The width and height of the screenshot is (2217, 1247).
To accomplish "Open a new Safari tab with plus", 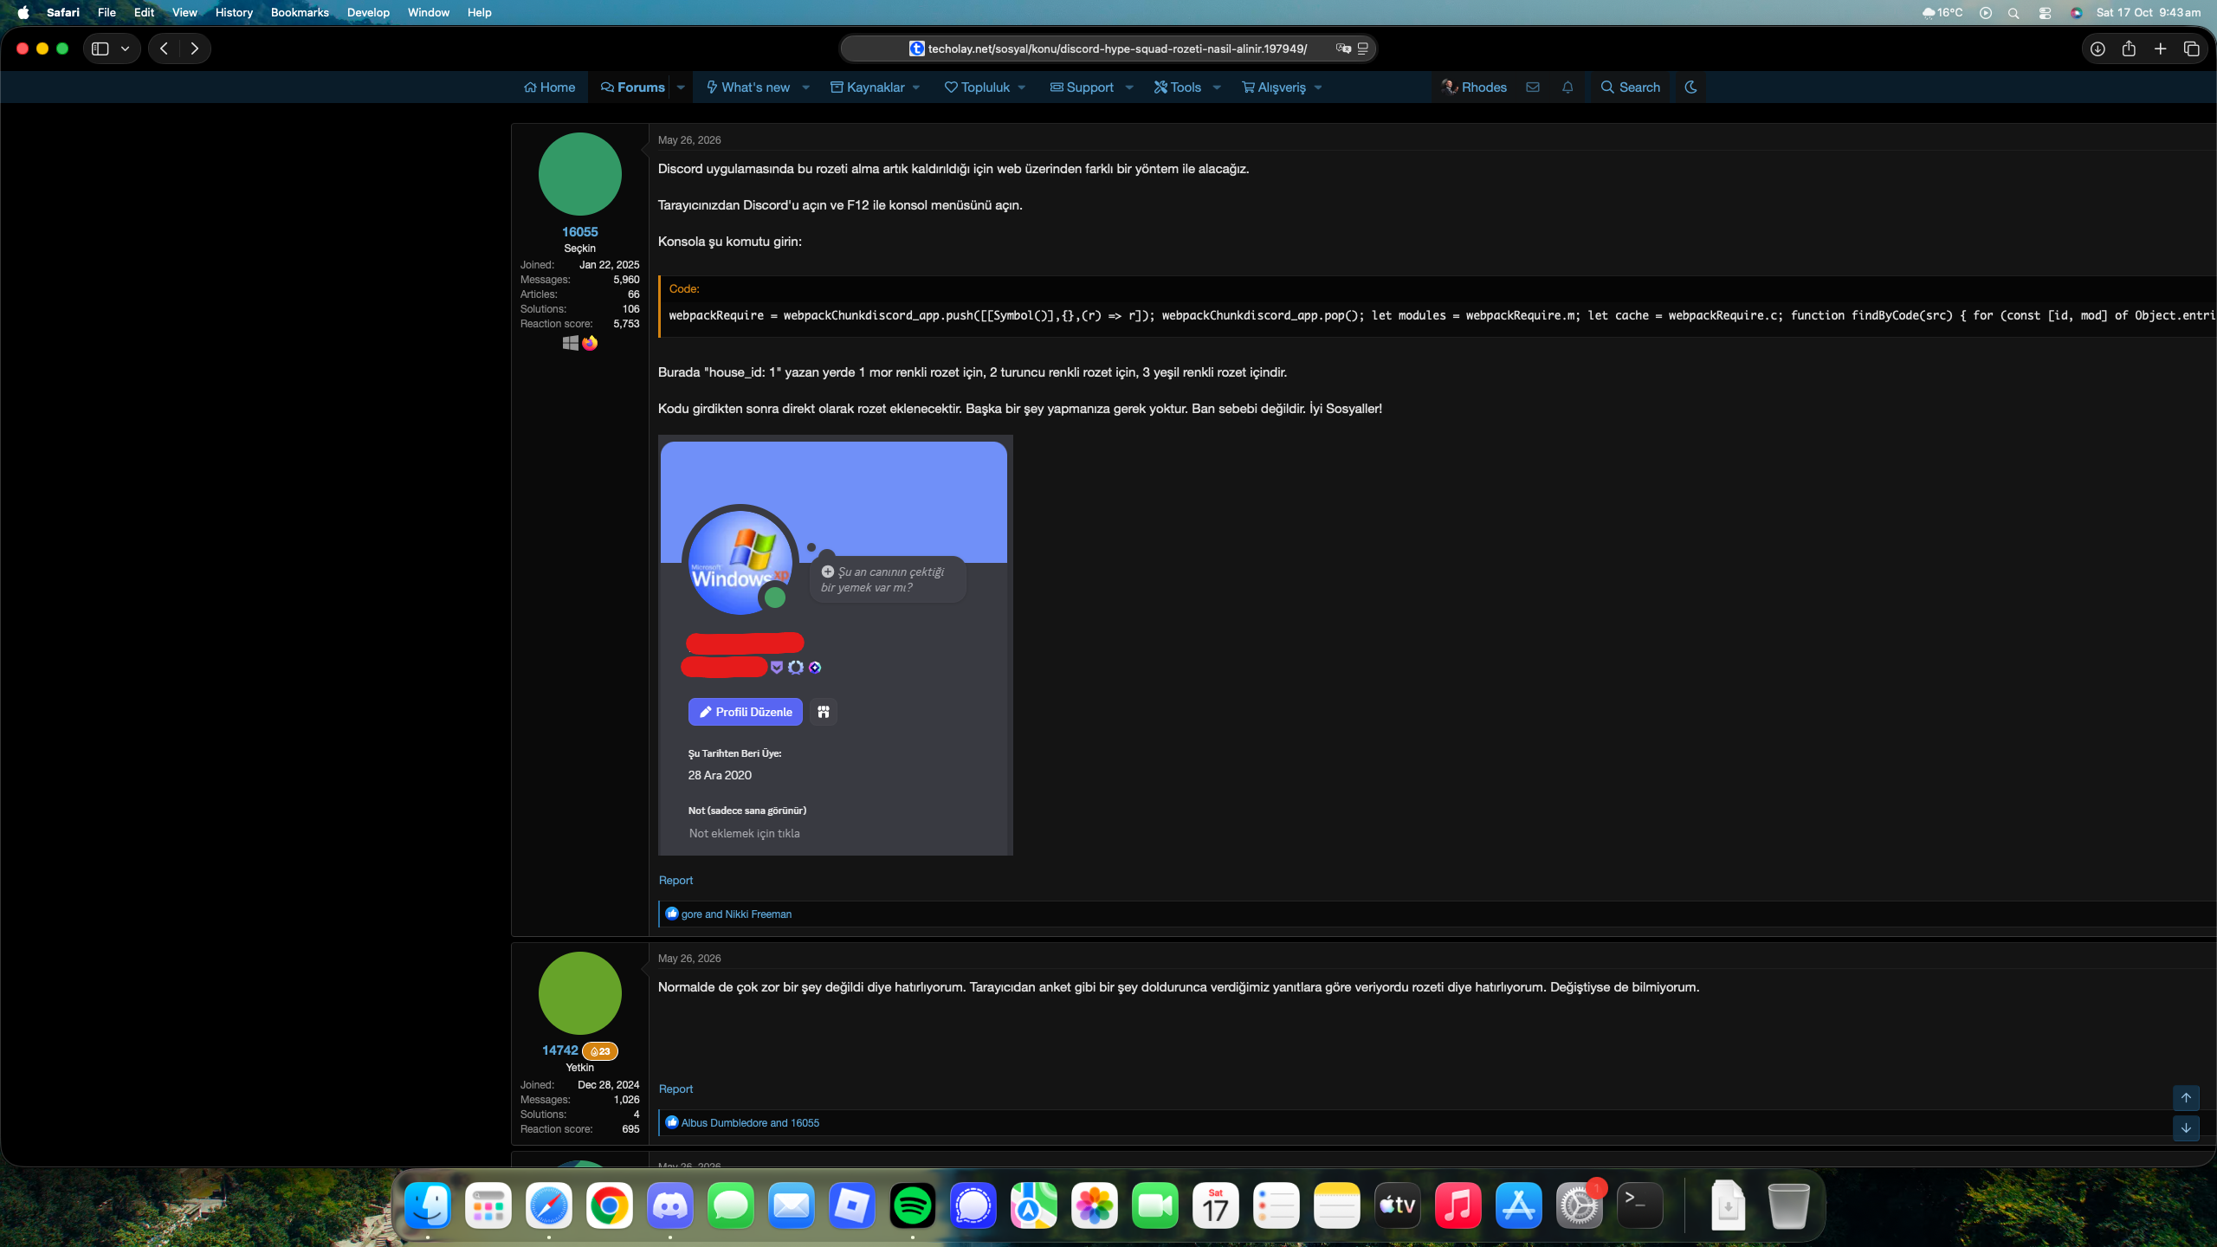I will tap(2161, 48).
